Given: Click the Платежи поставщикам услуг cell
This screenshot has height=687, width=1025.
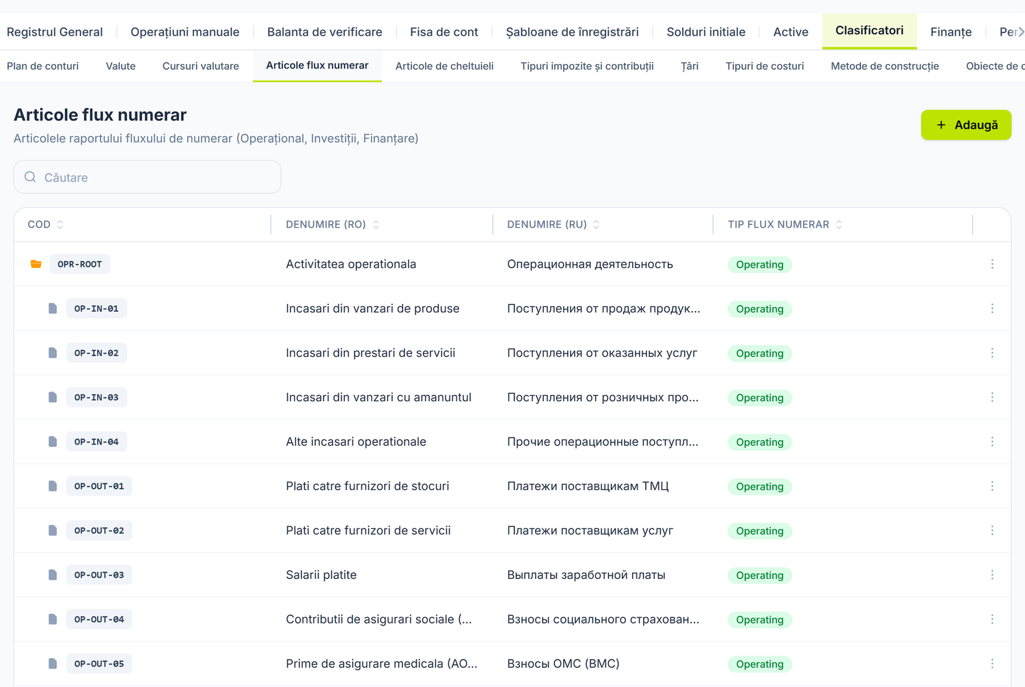Looking at the screenshot, I should click(590, 530).
